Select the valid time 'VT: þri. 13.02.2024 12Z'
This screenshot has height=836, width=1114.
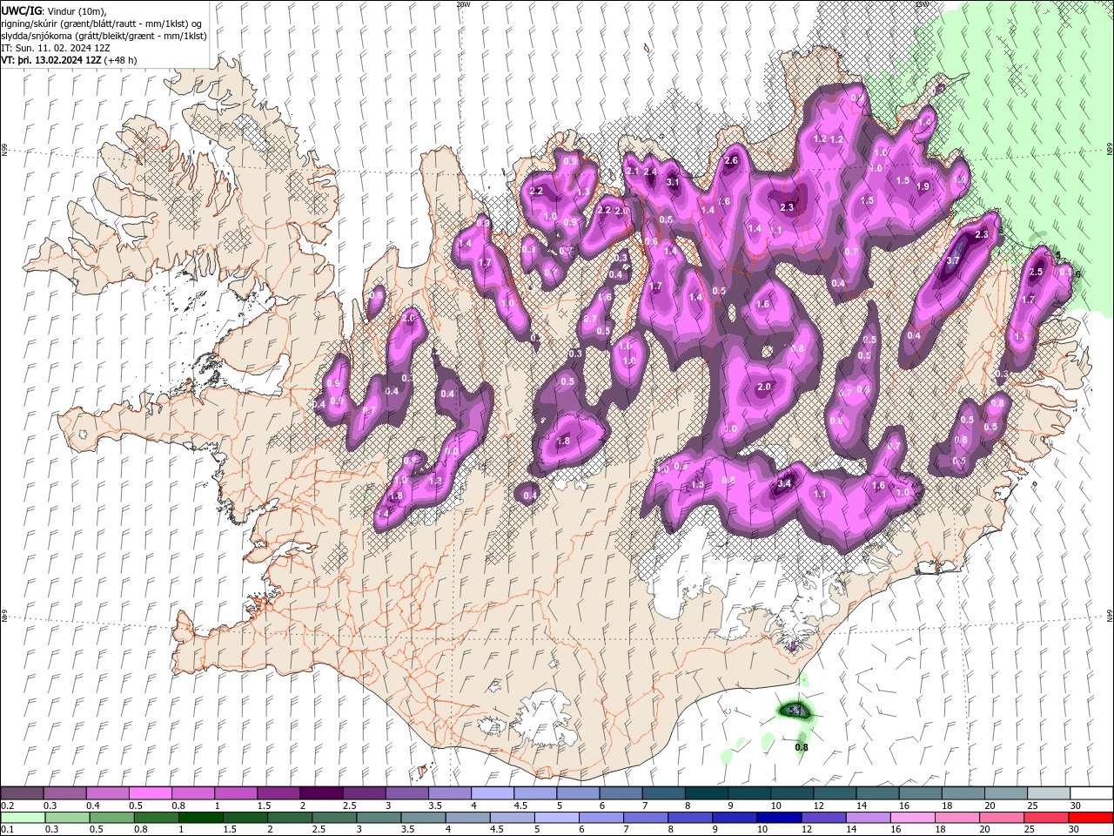pyautogui.click(x=51, y=60)
